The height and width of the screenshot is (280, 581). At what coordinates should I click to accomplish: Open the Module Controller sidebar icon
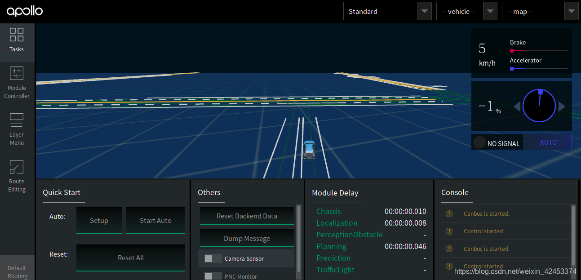[17, 73]
